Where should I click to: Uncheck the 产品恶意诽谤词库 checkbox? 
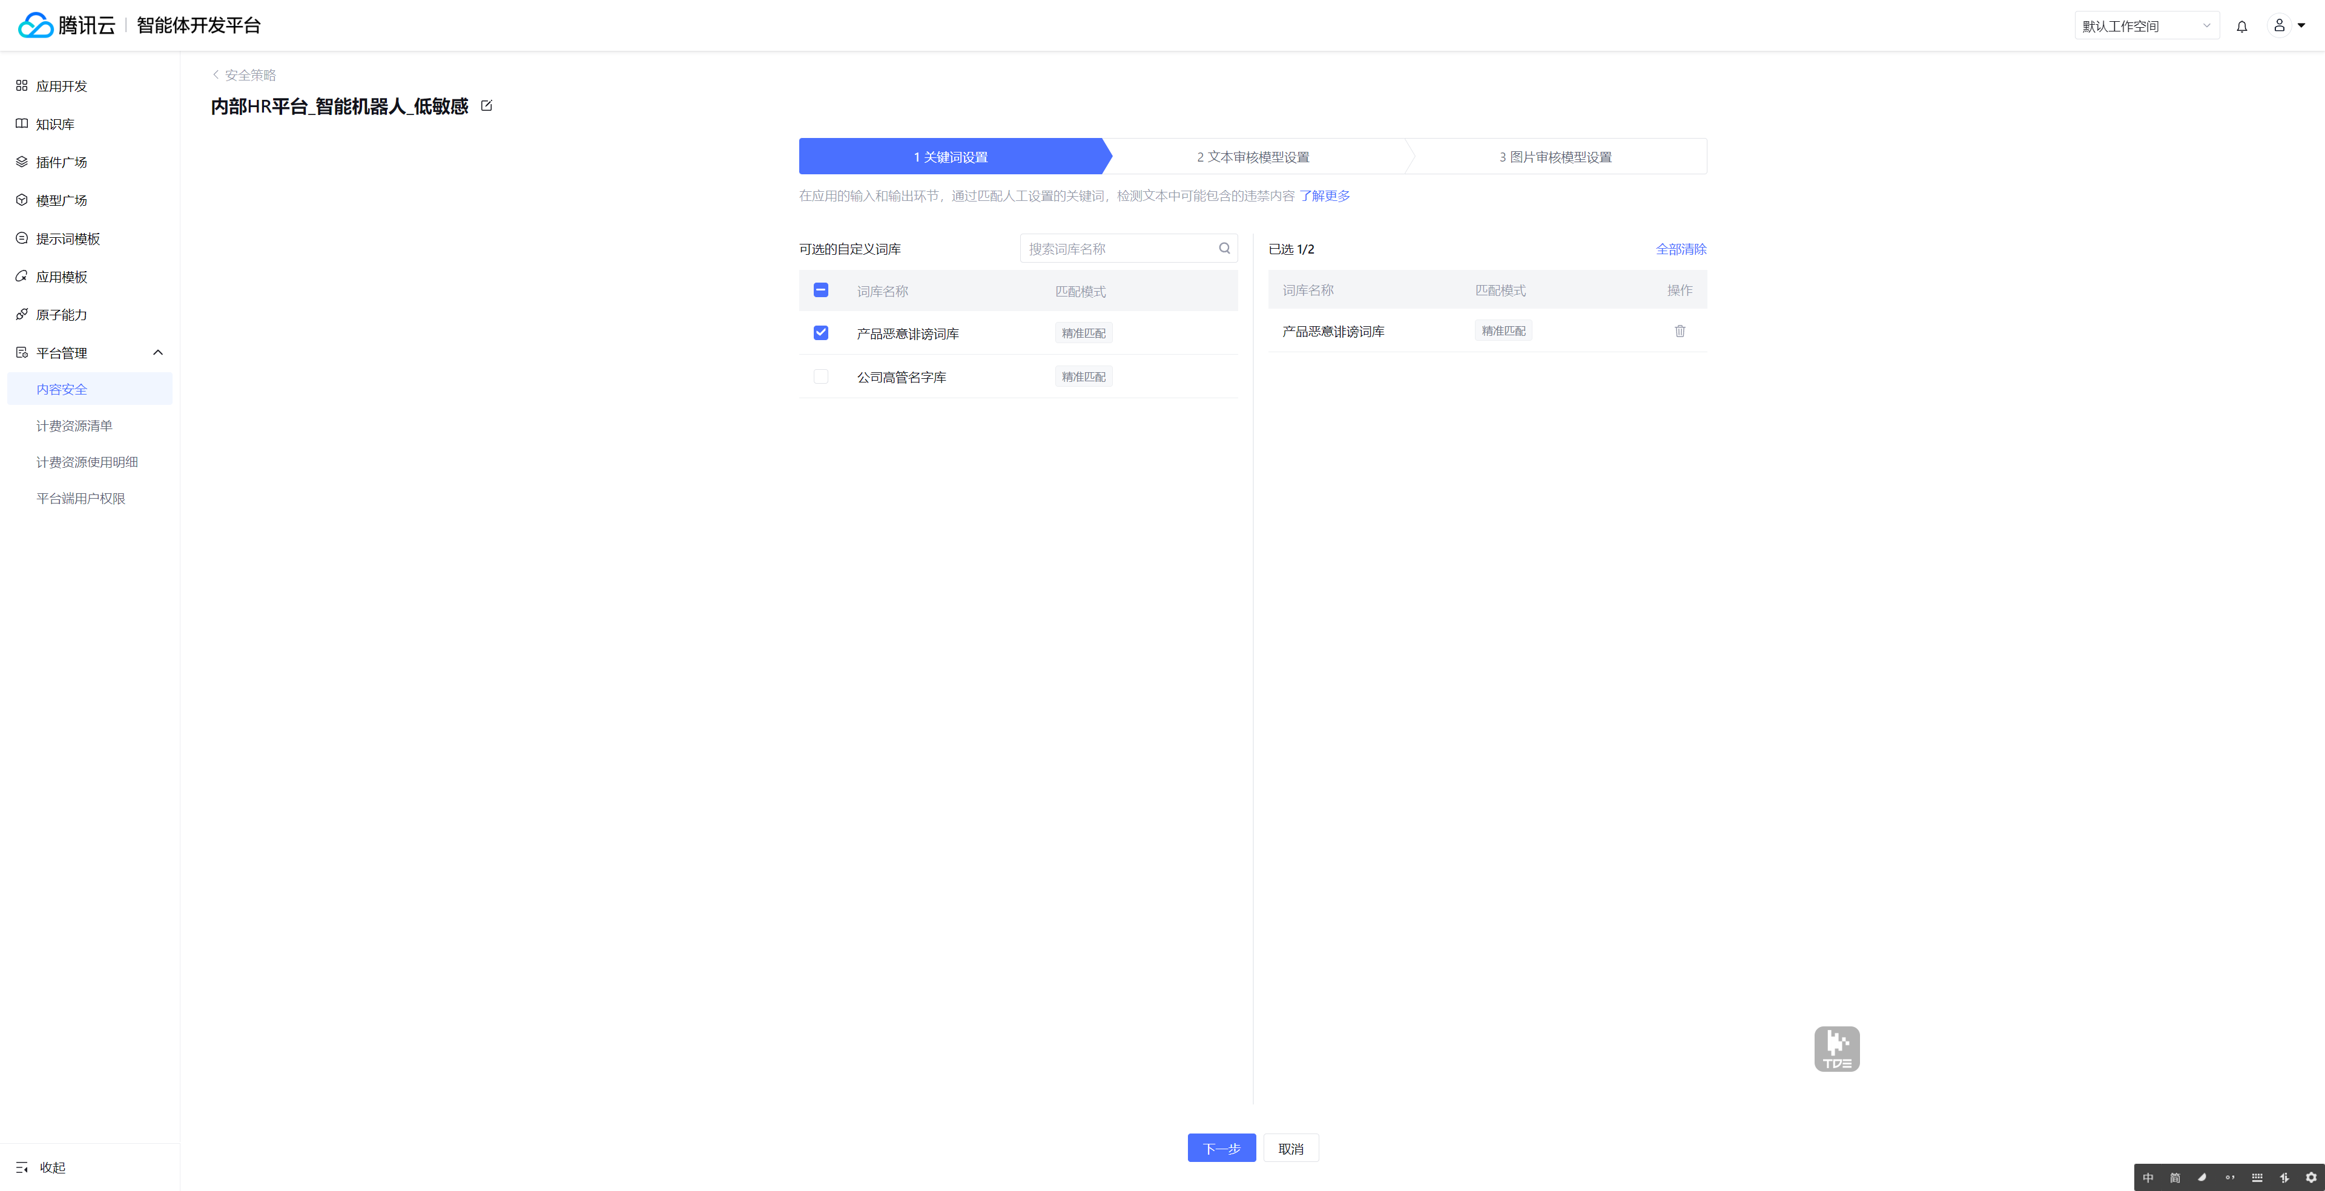(820, 333)
